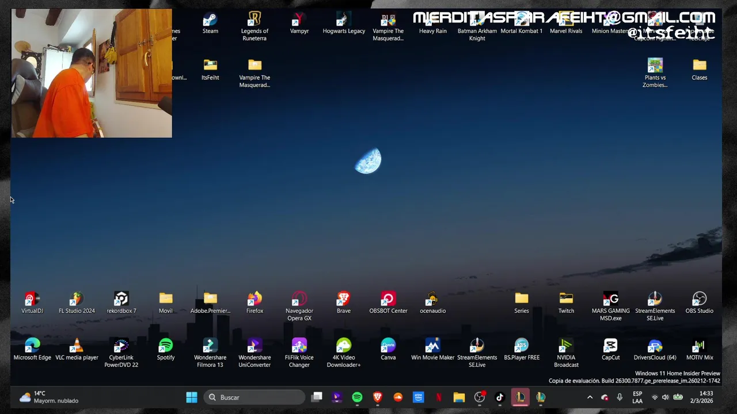737x414 pixels.
Task: Click the microphone icon in system tray
Action: 620,397
